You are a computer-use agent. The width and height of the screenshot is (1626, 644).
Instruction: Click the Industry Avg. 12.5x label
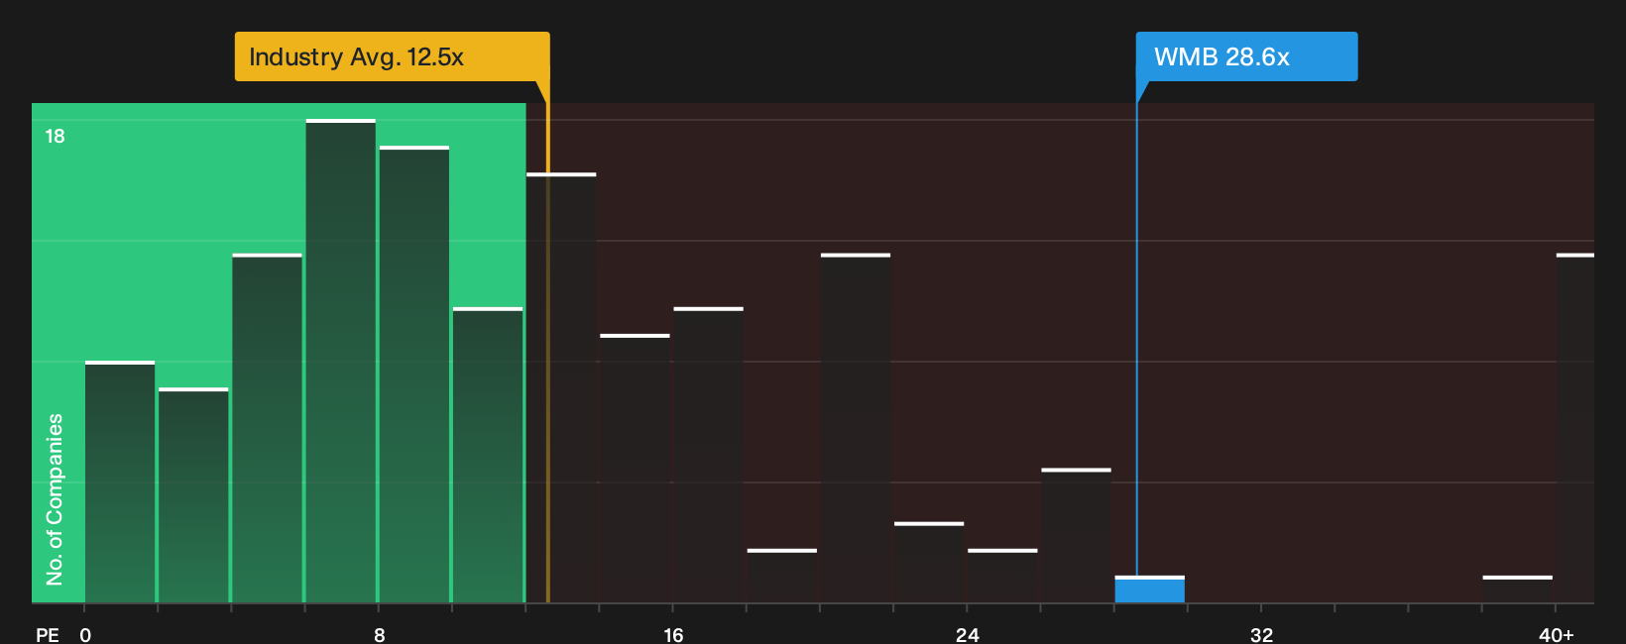(x=392, y=56)
